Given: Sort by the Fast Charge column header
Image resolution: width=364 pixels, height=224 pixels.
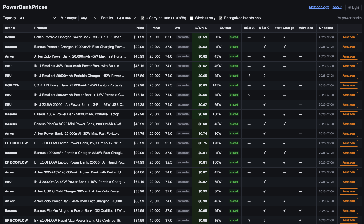Looking at the screenshot, I should 284,28.
